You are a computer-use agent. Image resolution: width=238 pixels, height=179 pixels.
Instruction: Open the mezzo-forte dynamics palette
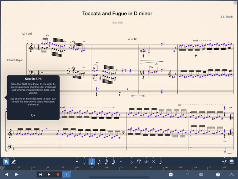click(x=224, y=162)
